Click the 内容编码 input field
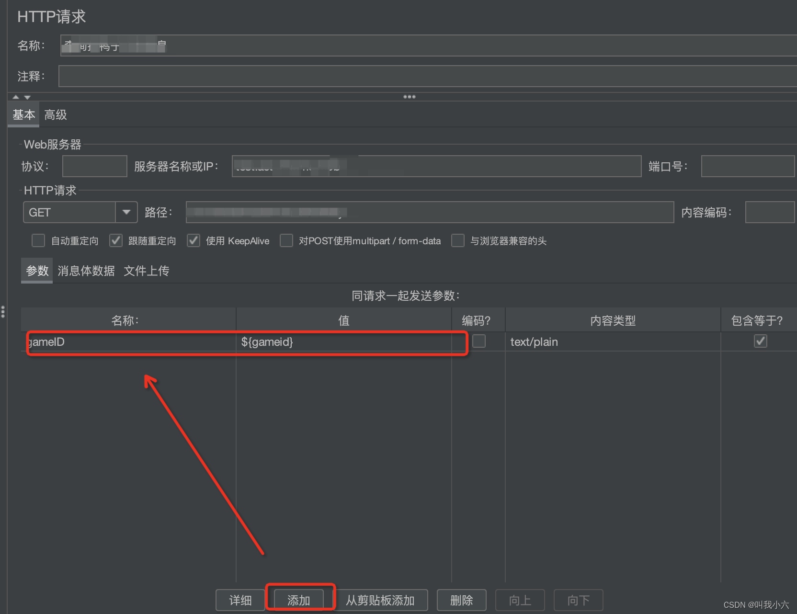This screenshot has height=614, width=797. [770, 212]
